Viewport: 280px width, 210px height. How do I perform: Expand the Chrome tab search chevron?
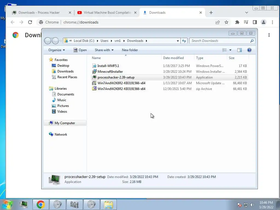247,13
